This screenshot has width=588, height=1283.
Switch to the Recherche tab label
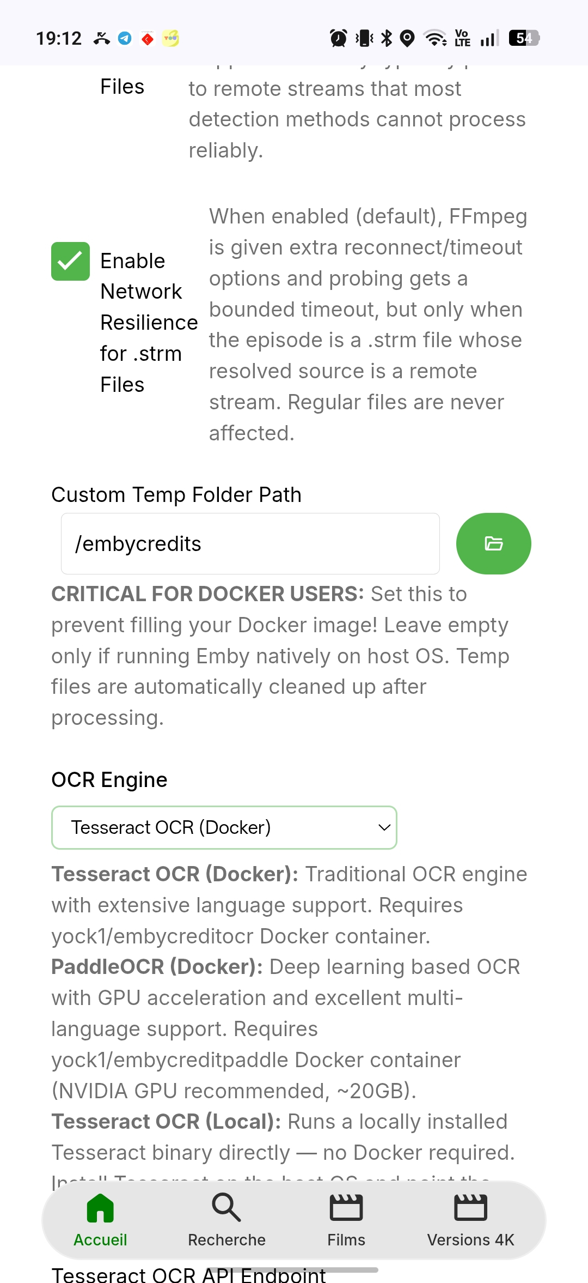click(x=226, y=1240)
